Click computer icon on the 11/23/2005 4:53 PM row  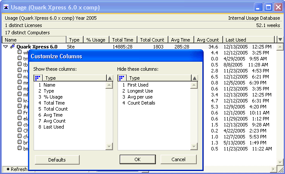19,70
